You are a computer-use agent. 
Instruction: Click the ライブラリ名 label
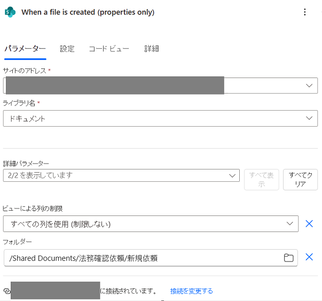tap(19, 103)
